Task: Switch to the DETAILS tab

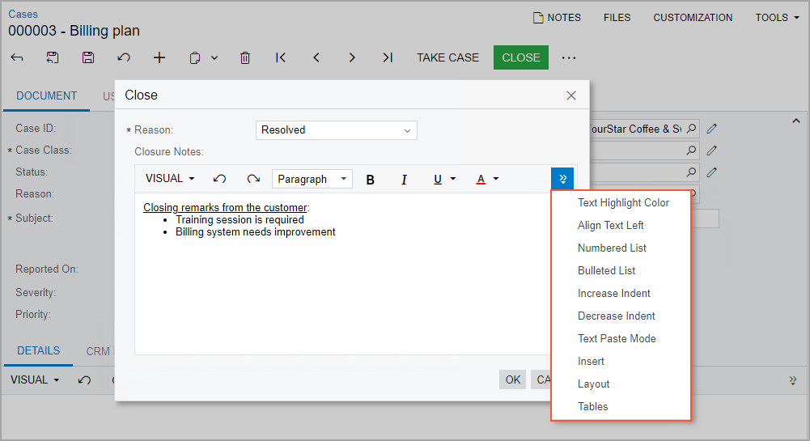Action: click(x=39, y=351)
